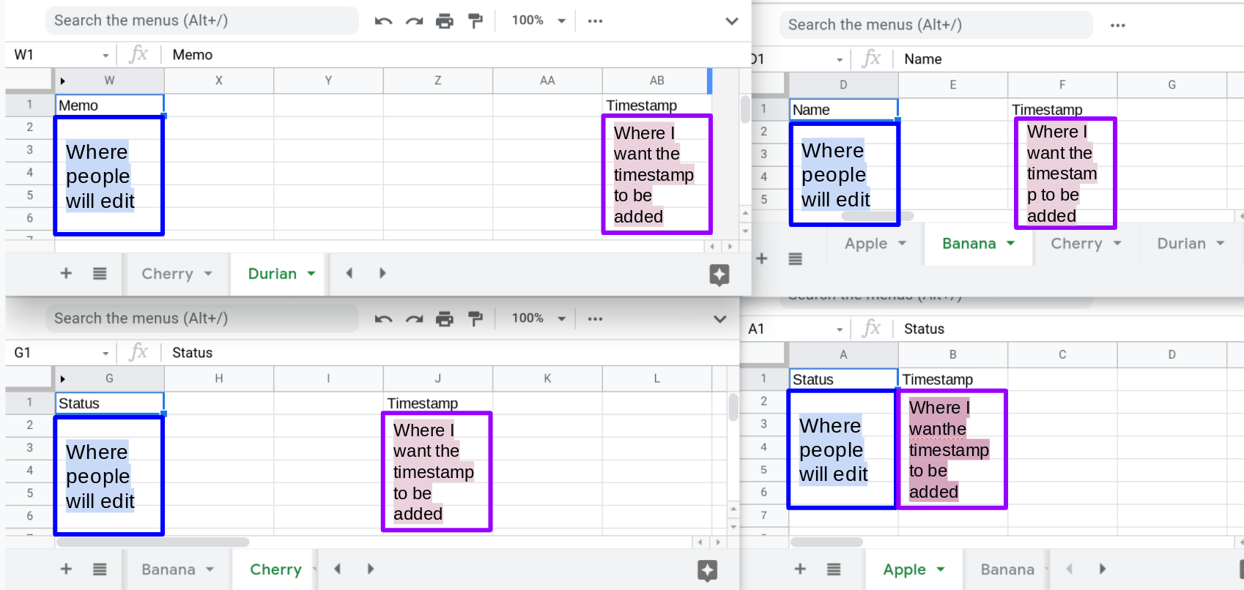The image size is (1244, 590).
Task: Click Undo in the Cherry window toolbar
Action: pyautogui.click(x=383, y=319)
